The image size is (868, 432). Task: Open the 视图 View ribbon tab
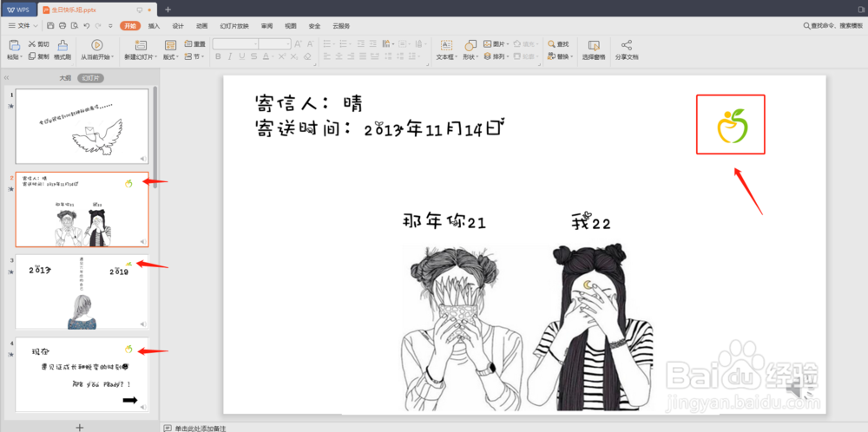291,26
